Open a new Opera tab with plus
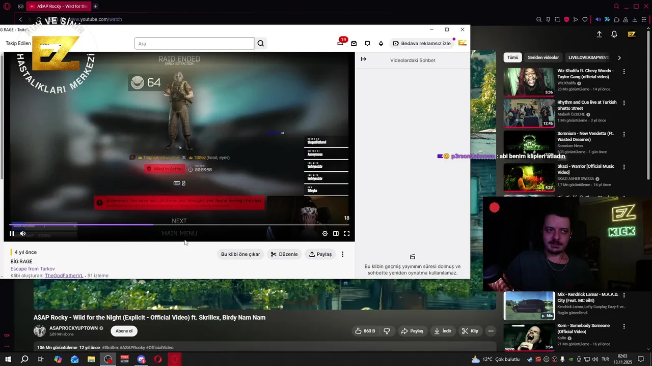This screenshot has width=652, height=366. tap(95, 6)
